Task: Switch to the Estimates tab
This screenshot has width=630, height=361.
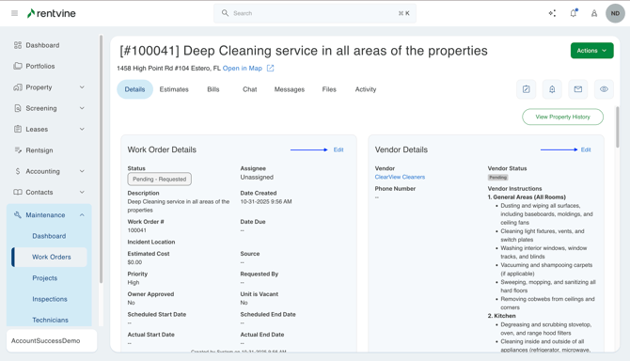Action: pyautogui.click(x=174, y=89)
